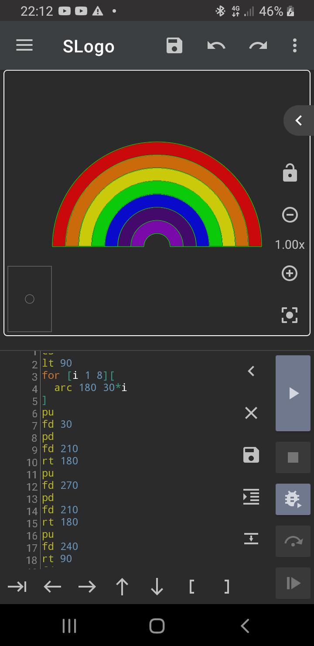The image size is (314, 646).
Task: Save code using editor save icon
Action: (251, 455)
